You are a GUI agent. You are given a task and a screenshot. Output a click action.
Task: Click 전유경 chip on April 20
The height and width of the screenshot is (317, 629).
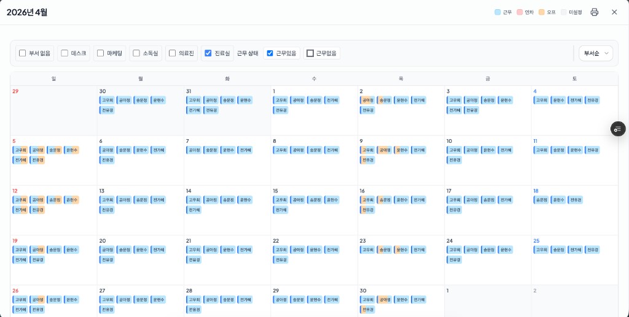coord(107,260)
